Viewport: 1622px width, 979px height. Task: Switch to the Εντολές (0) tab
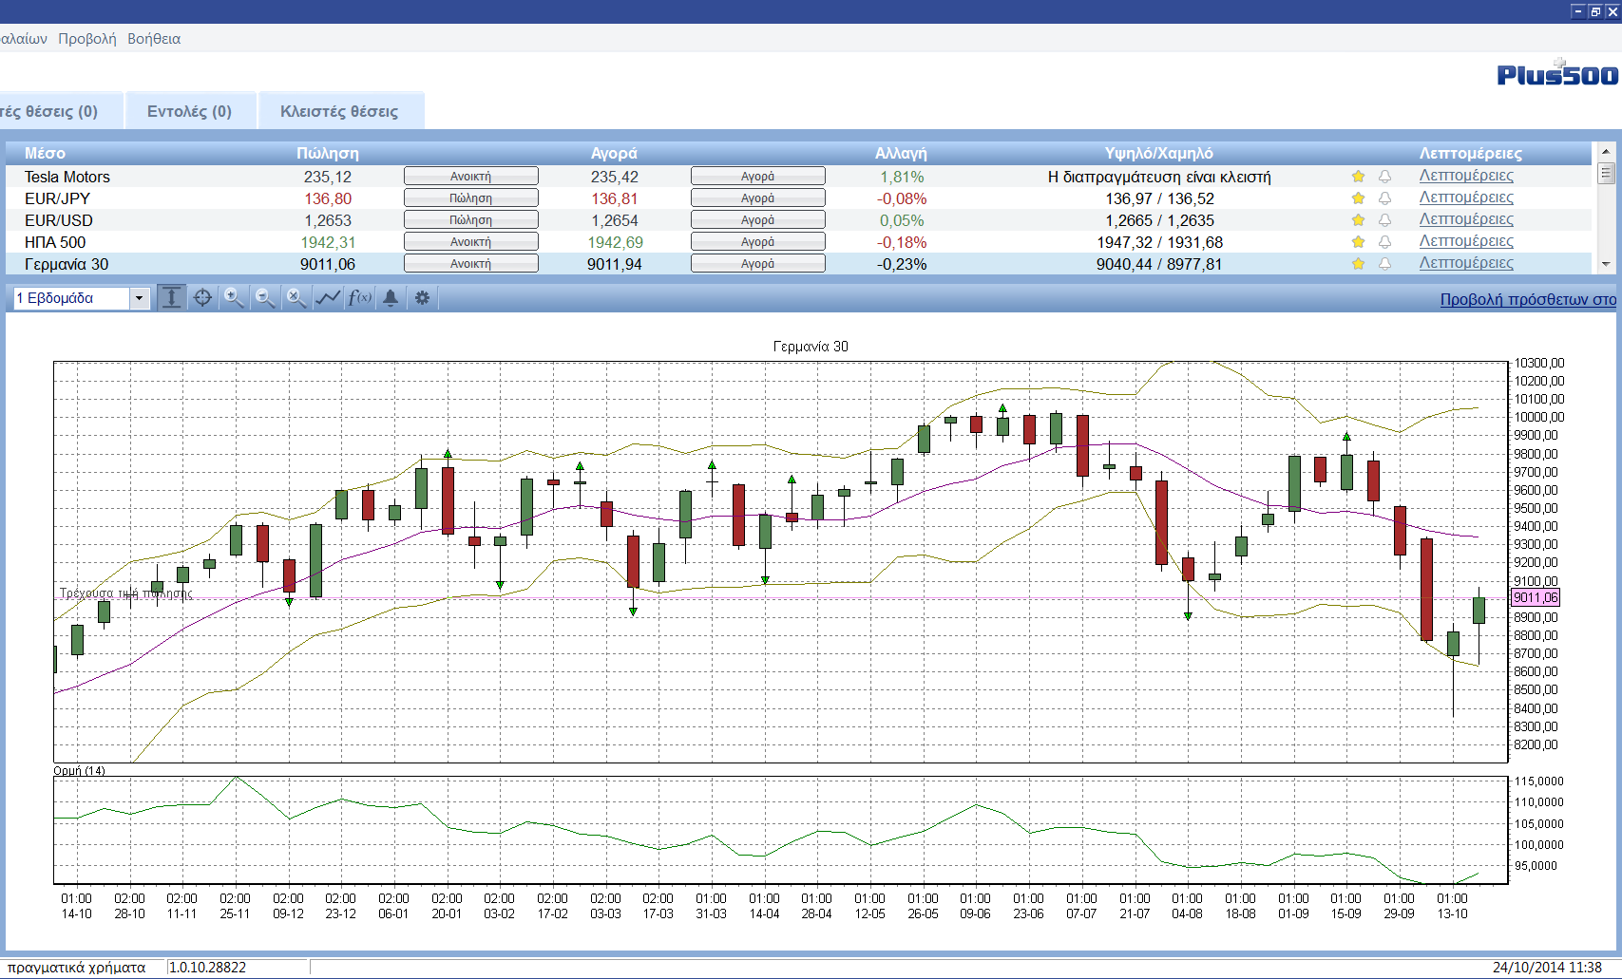(x=190, y=111)
